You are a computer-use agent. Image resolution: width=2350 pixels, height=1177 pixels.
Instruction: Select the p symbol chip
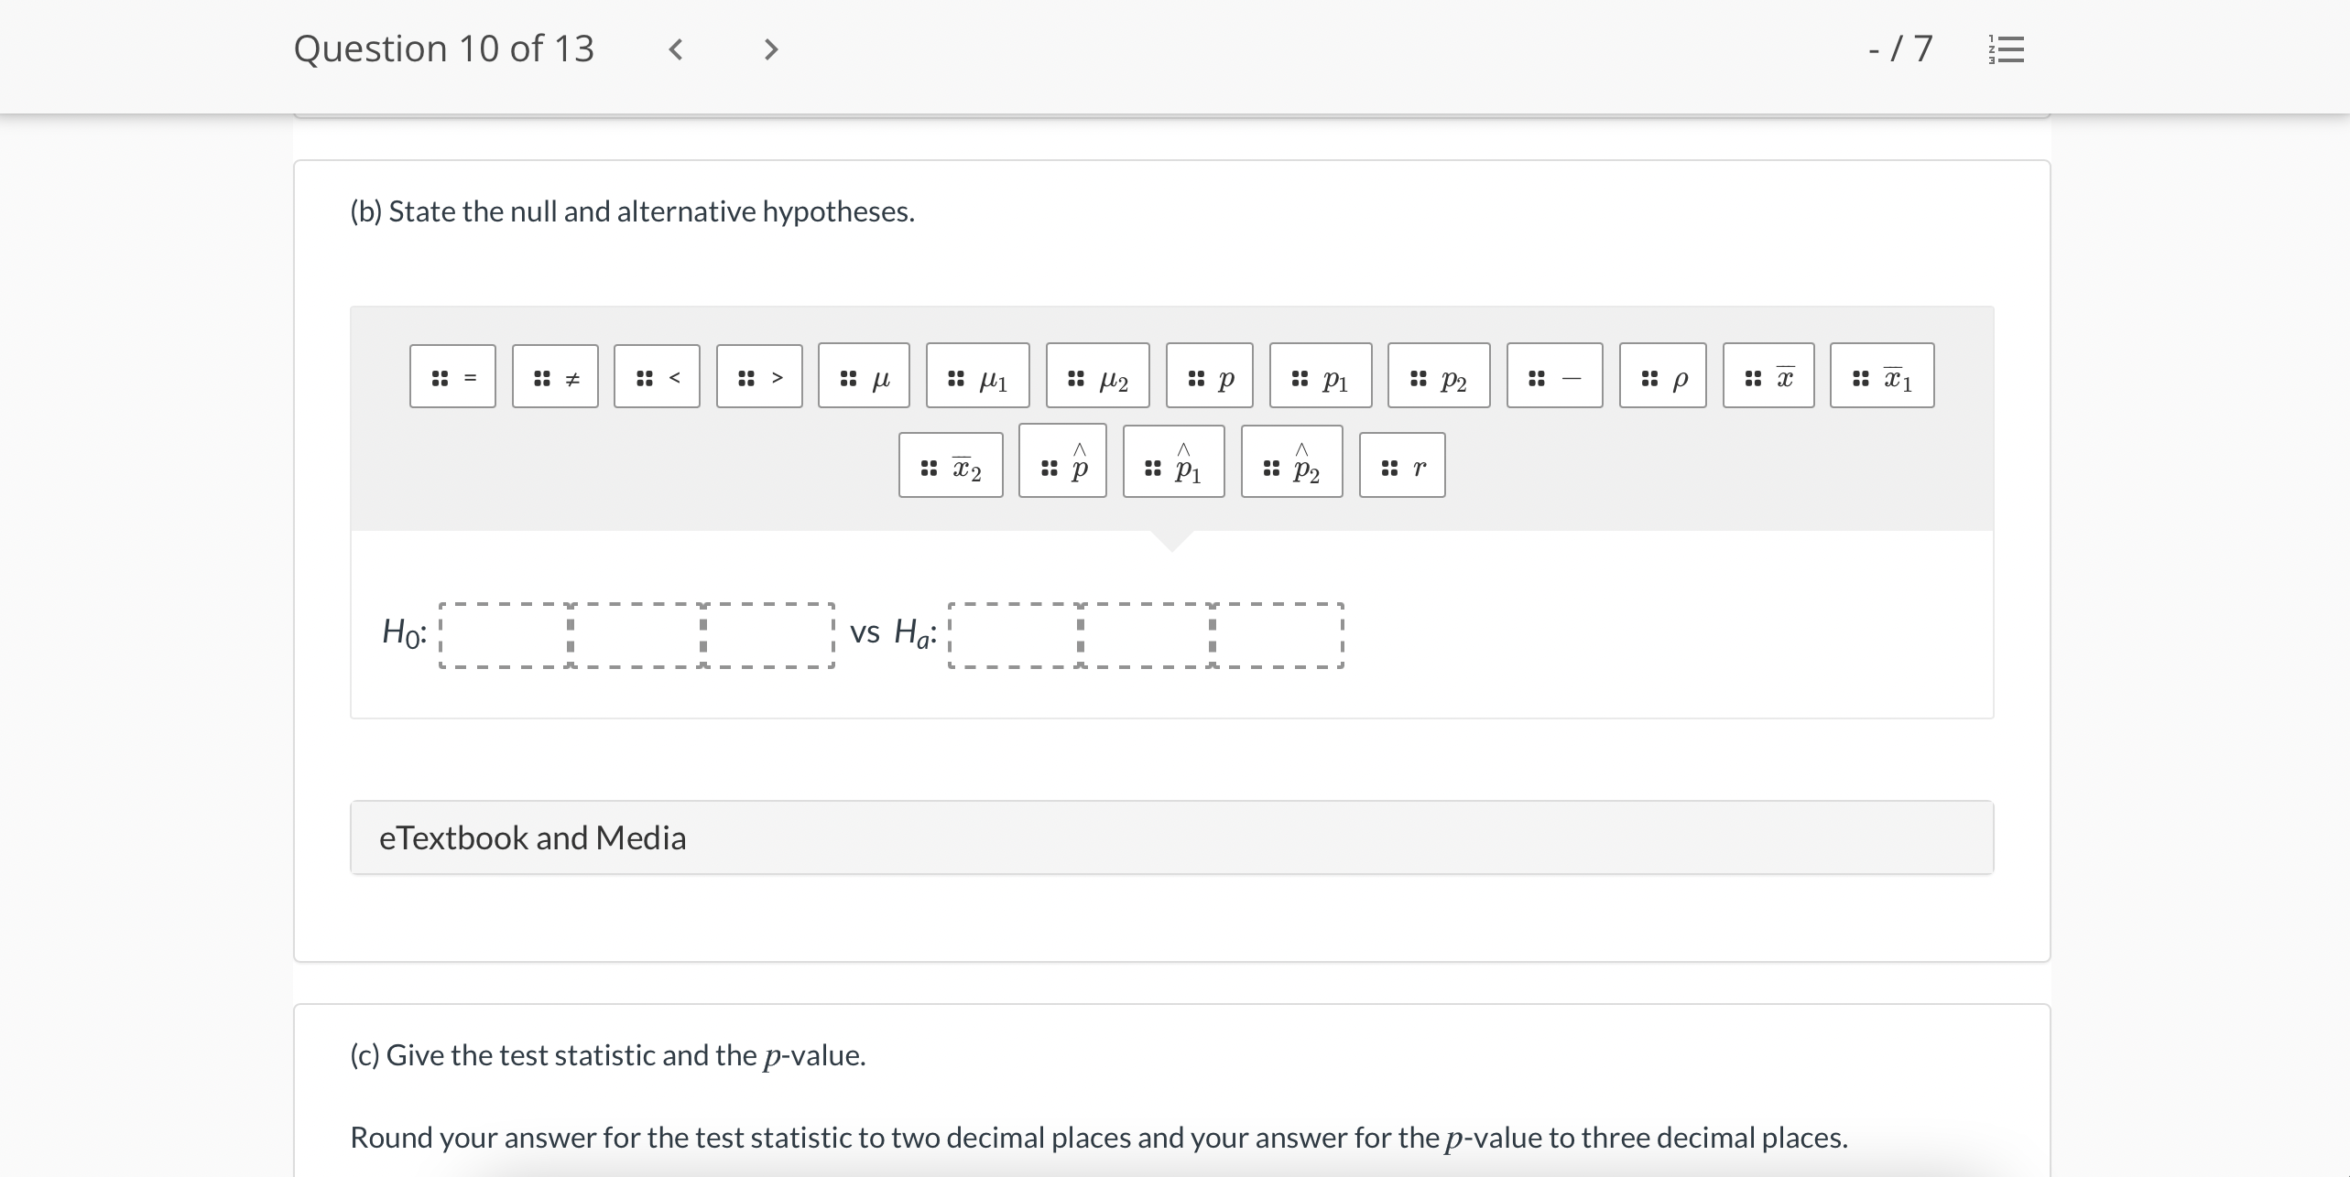(1209, 375)
